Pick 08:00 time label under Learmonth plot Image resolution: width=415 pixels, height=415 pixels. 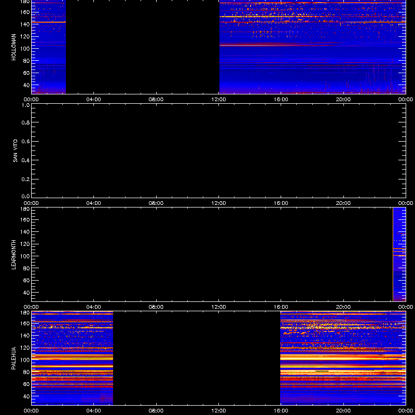[156, 307]
